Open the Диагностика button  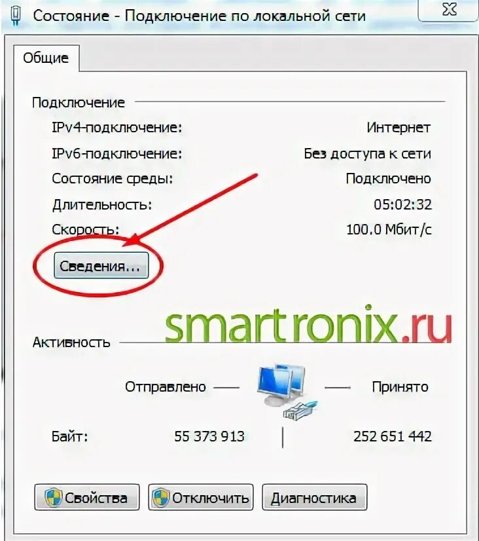[314, 497]
